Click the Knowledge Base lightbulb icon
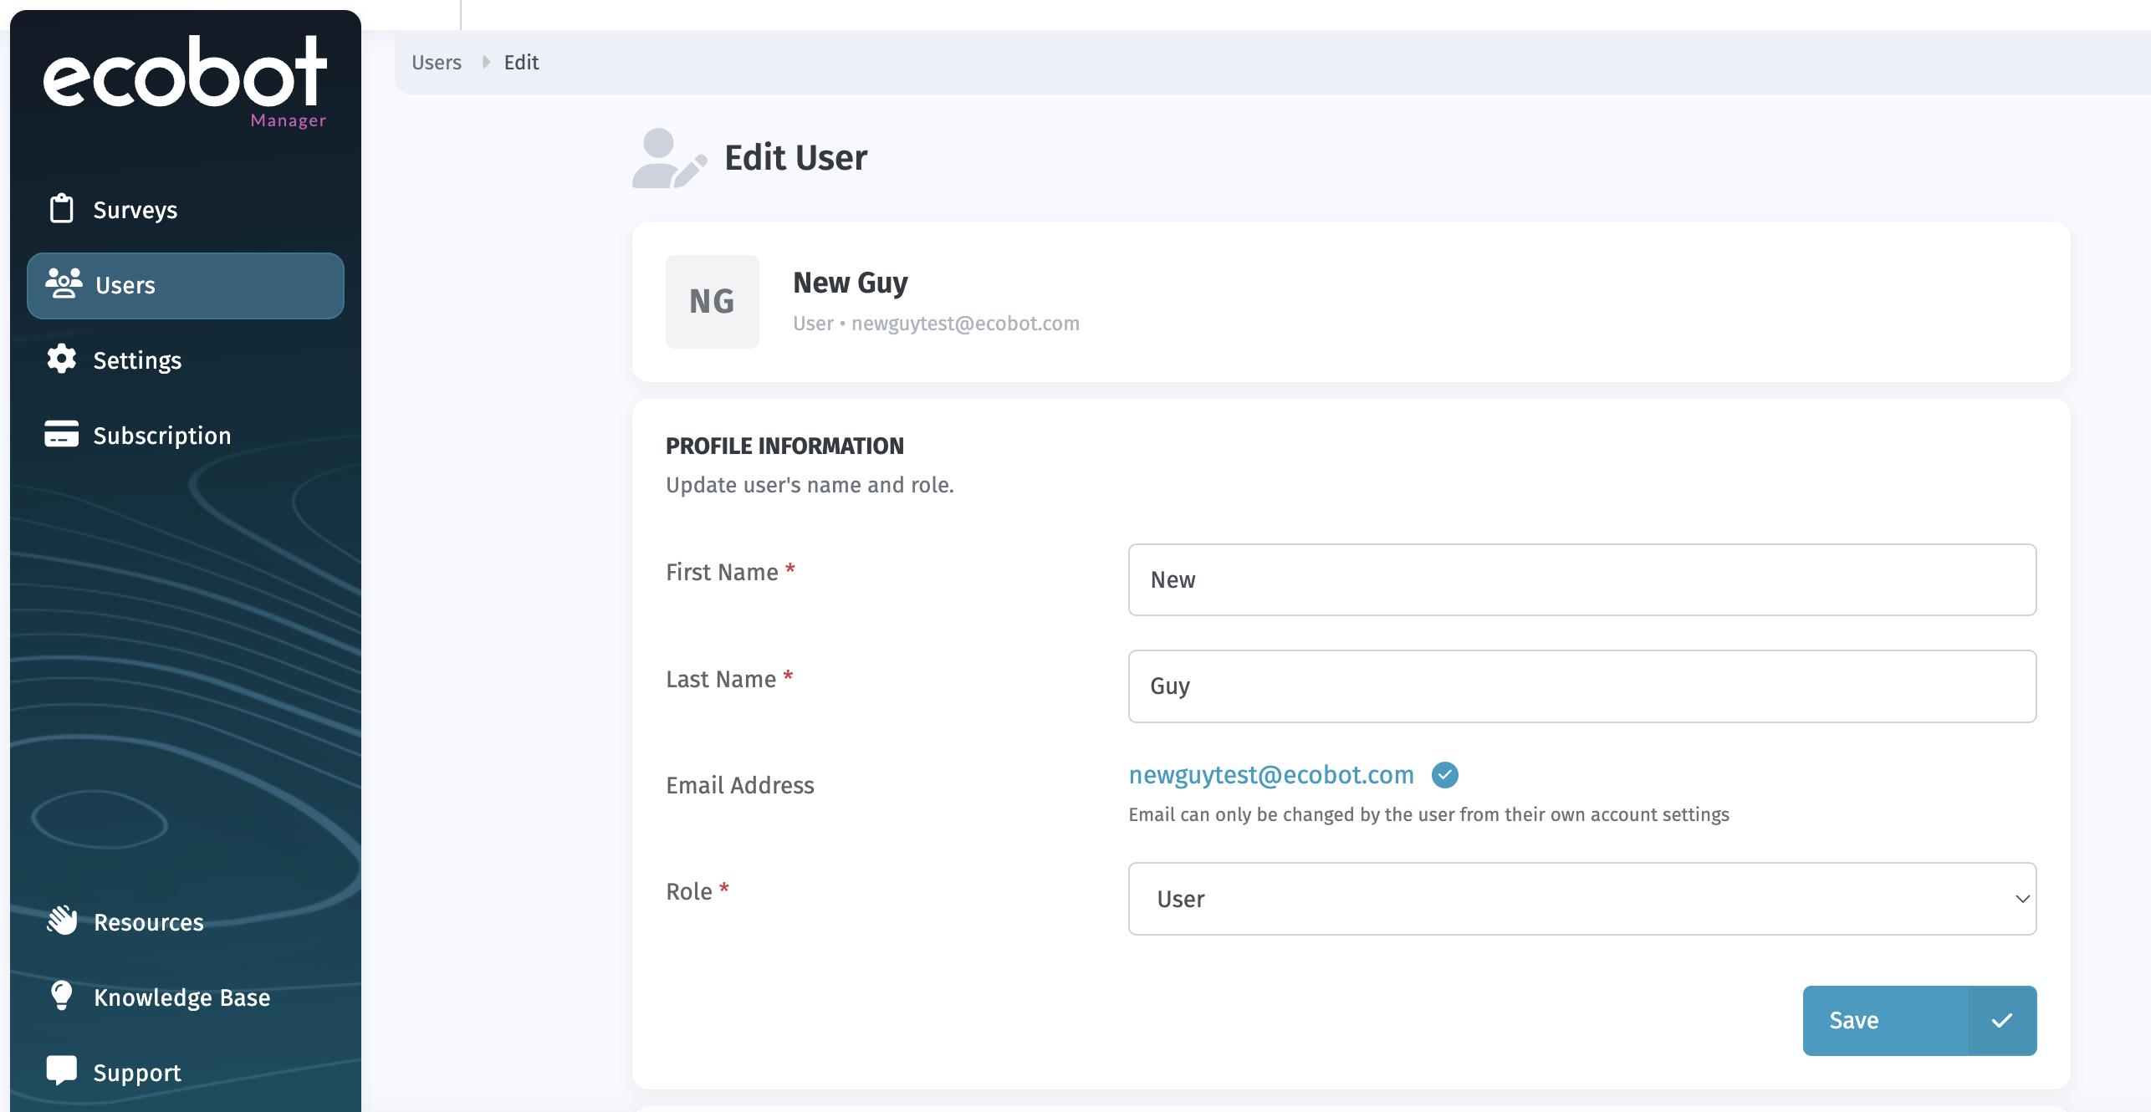2151x1112 pixels. 61,996
